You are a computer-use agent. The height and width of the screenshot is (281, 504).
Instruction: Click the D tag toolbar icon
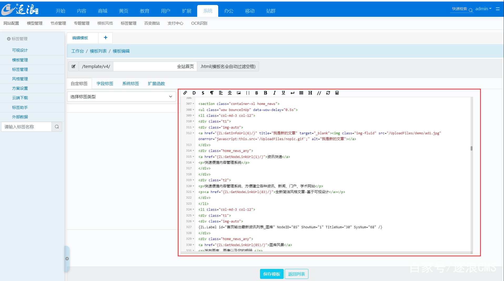click(194, 93)
